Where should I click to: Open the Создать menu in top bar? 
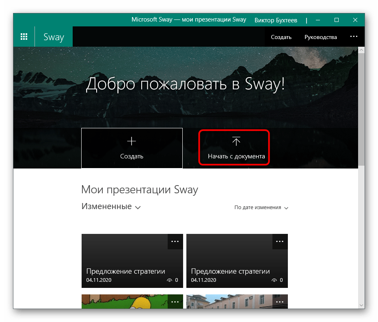click(281, 37)
